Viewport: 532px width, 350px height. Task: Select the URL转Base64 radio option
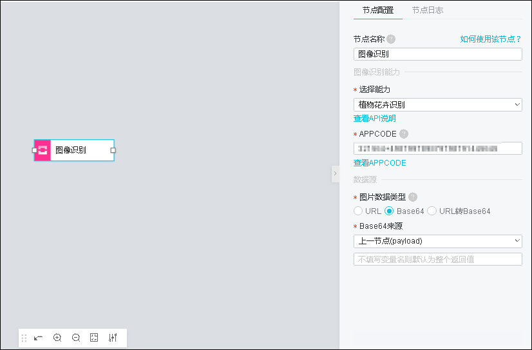coord(432,211)
